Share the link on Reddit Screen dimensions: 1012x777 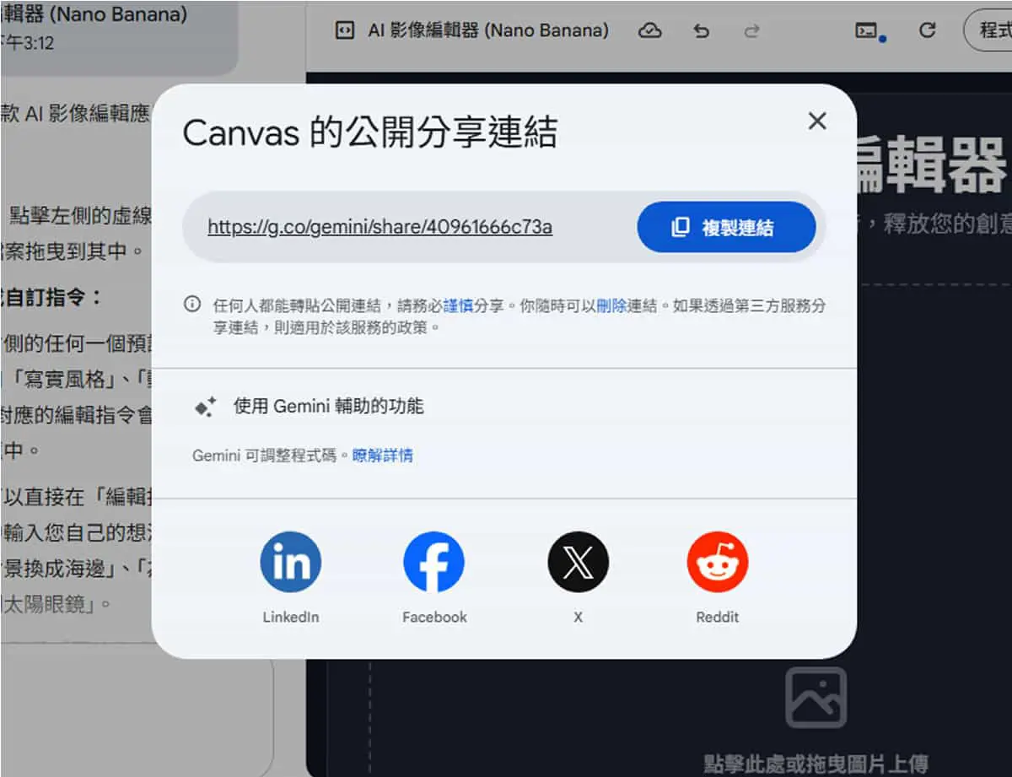point(718,562)
